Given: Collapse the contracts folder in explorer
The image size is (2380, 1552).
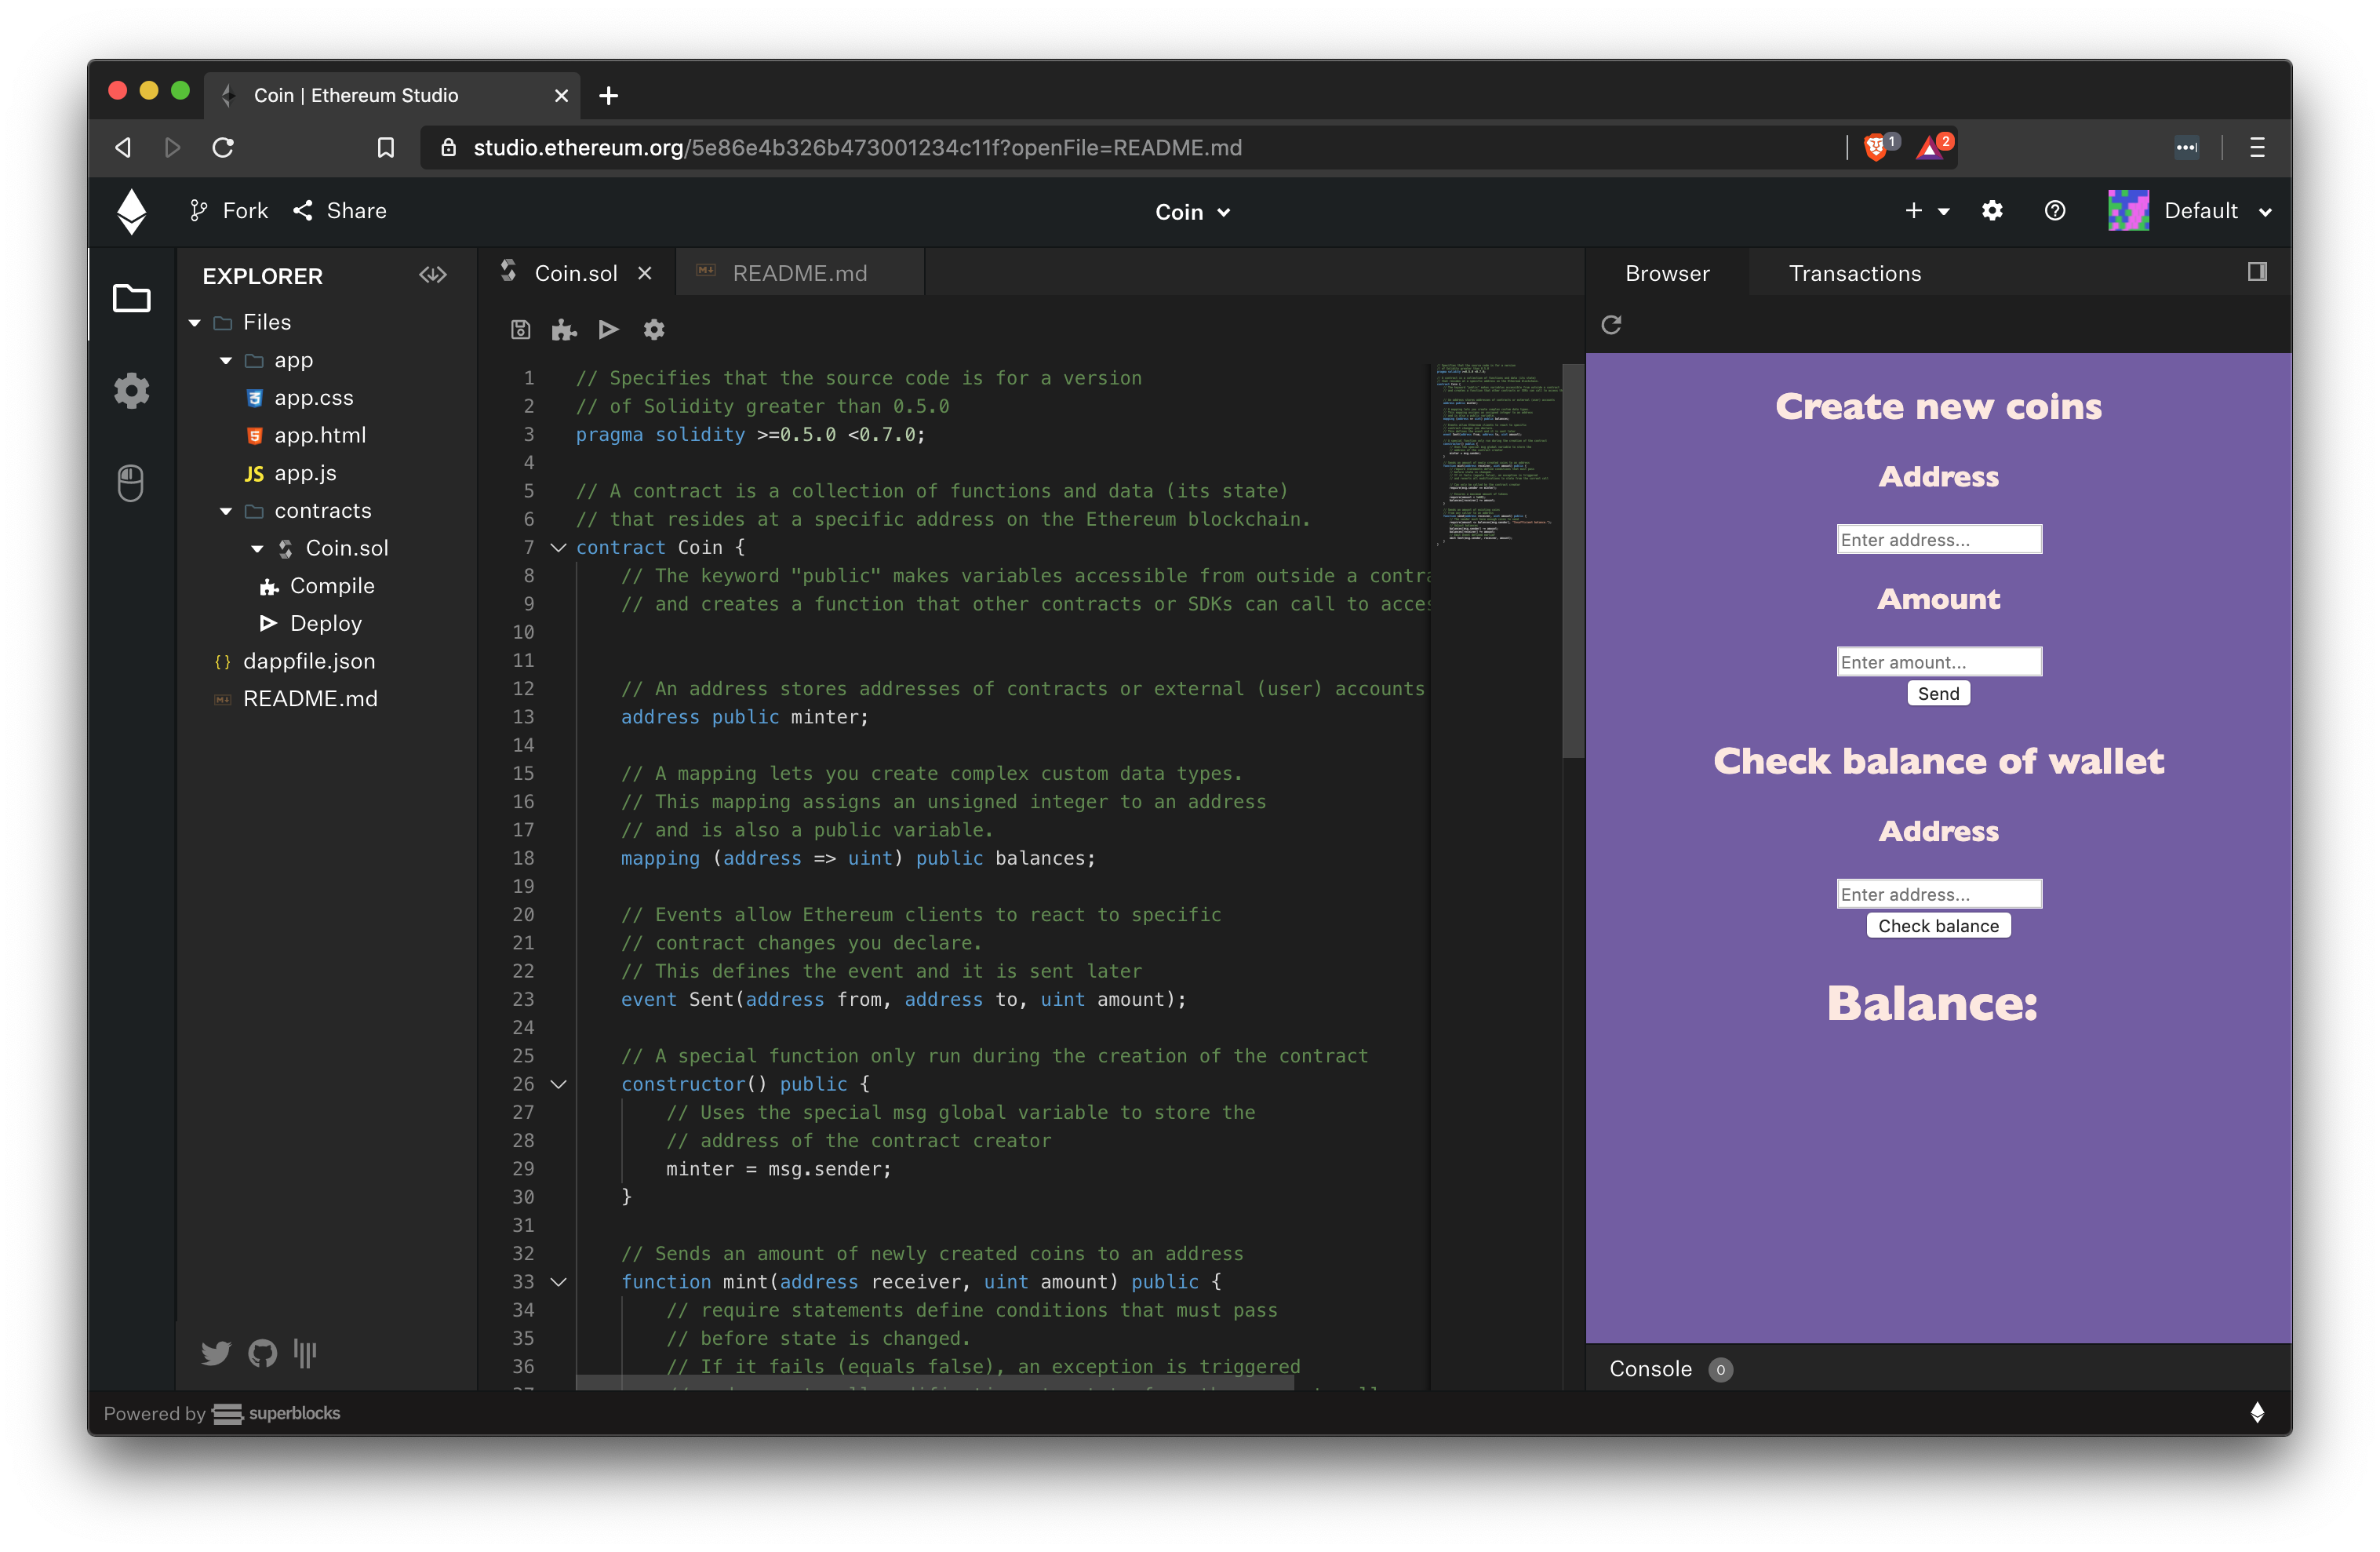Looking at the screenshot, I should pos(226,511).
